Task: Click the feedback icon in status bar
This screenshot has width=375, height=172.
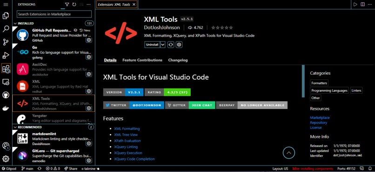Action: coord(362,169)
